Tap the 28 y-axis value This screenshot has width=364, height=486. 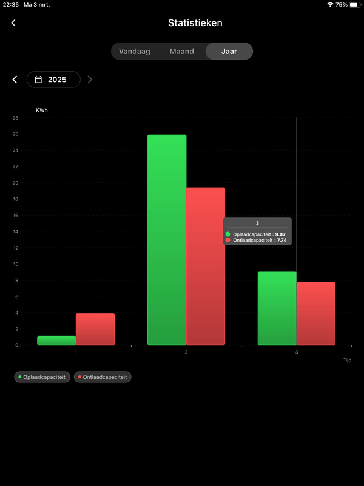pyautogui.click(x=16, y=118)
